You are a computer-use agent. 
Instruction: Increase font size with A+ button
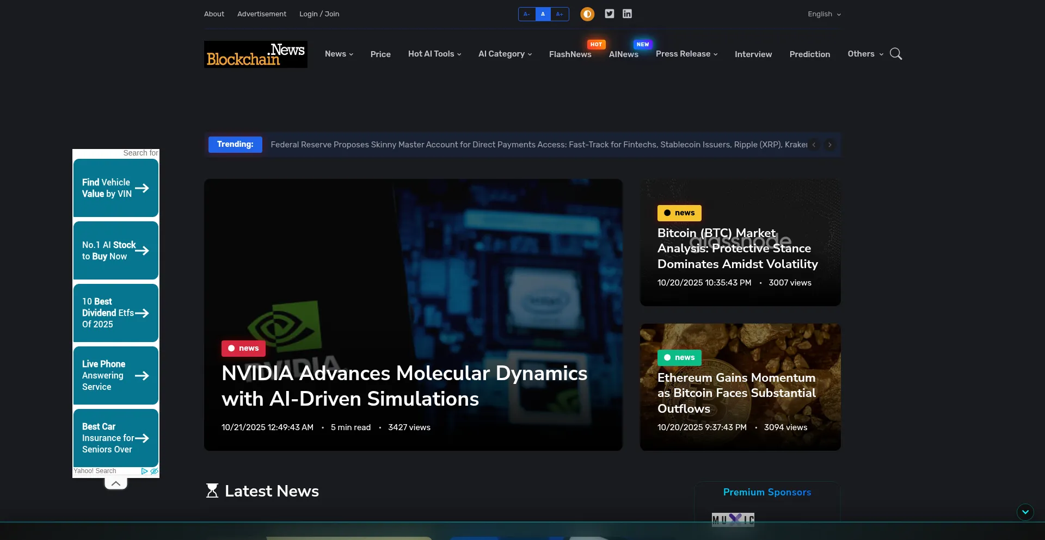[x=560, y=14]
